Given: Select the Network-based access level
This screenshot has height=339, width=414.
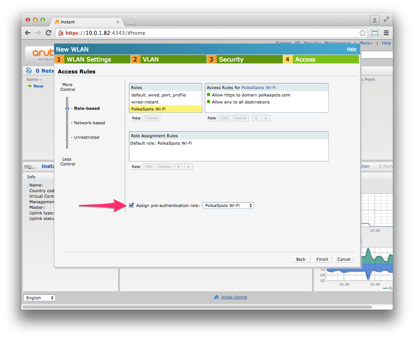Looking at the screenshot, I should tap(90, 123).
